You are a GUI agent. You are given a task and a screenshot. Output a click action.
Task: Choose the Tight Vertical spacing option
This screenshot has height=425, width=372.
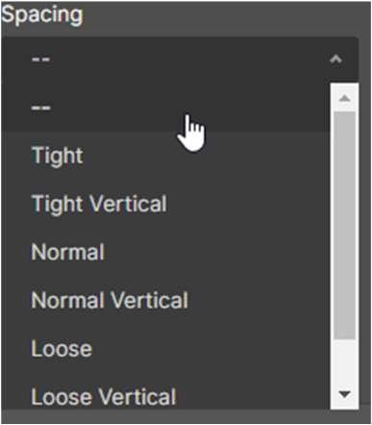tap(165, 204)
